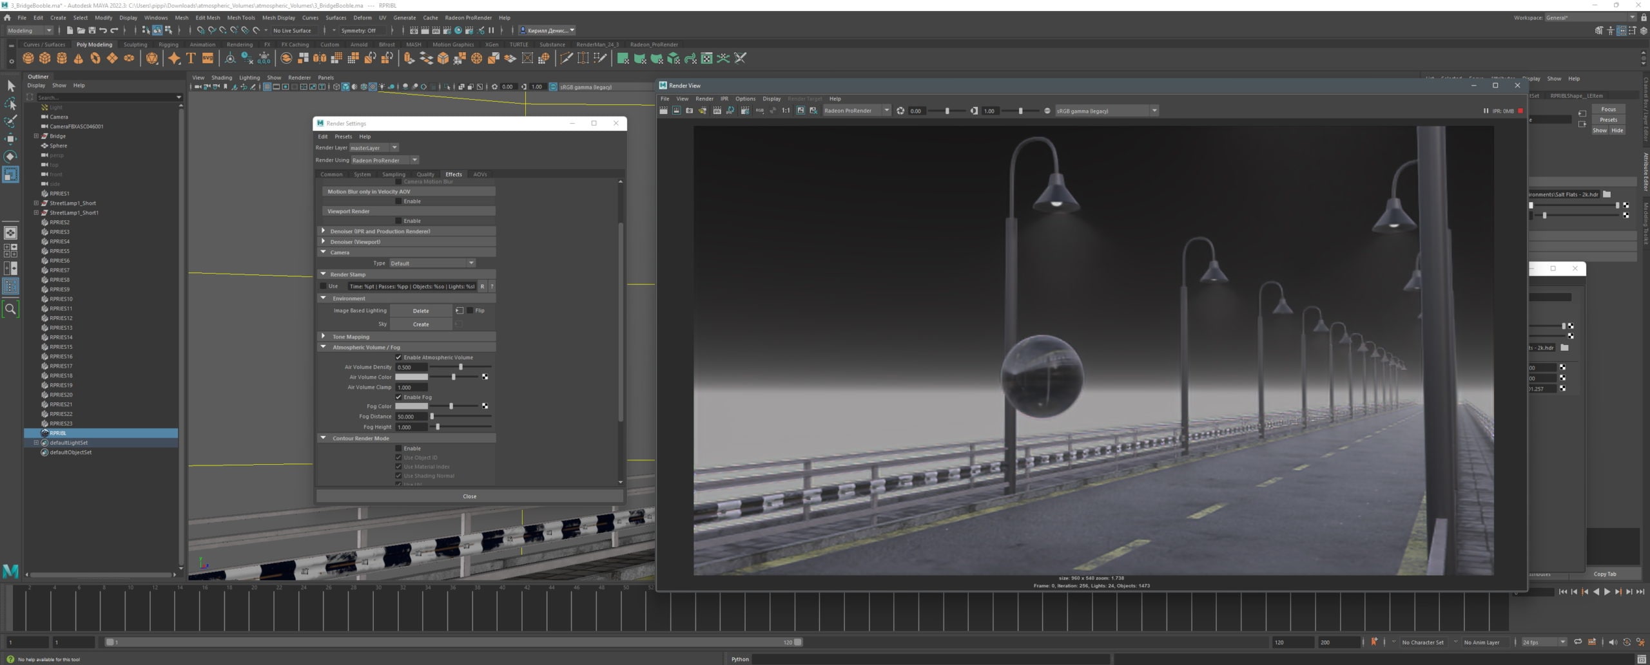Click the snapshot camera icon in Render View
Viewport: 1650px width, 665px height.
click(x=689, y=111)
